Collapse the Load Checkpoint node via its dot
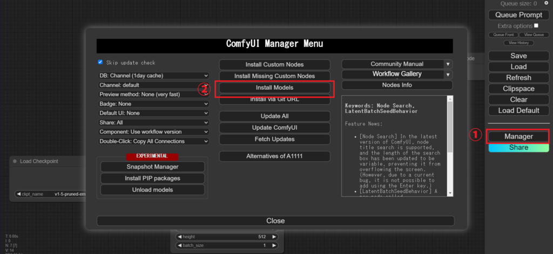The image size is (553, 254). pyautogui.click(x=14, y=161)
